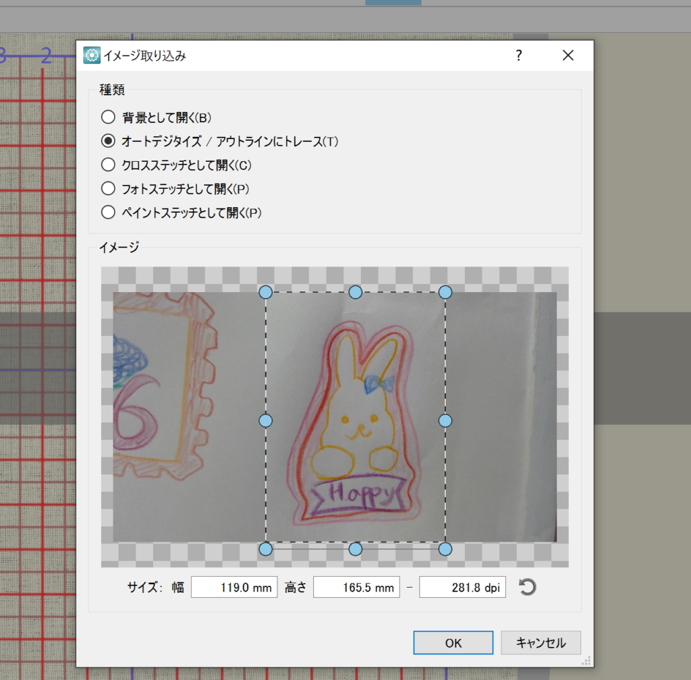Click the dialog help question mark button
Screen dimensions: 691x680
(x=518, y=56)
